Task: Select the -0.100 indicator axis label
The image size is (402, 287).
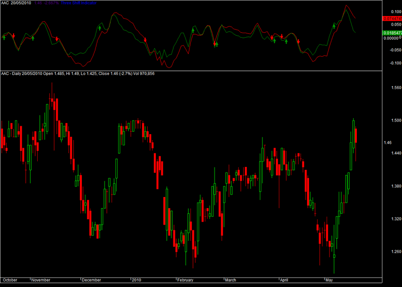Action: pos(395,63)
